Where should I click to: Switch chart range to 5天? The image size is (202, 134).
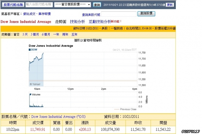coord(25,34)
